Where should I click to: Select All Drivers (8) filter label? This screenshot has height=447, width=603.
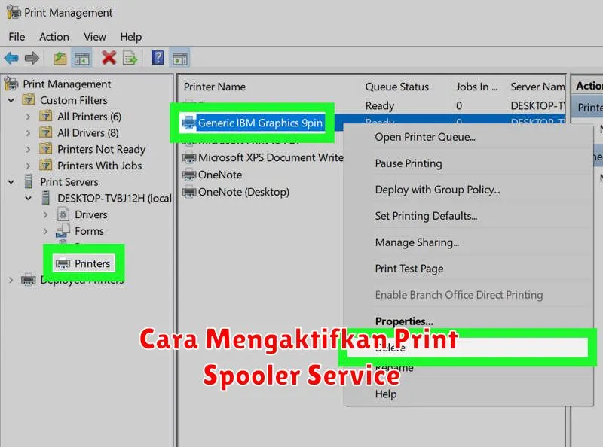pyautogui.click(x=88, y=133)
